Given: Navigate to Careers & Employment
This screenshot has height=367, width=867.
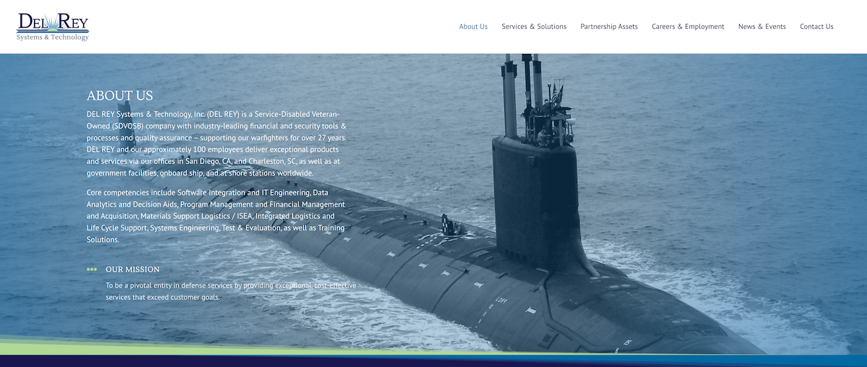Looking at the screenshot, I should coord(688,27).
